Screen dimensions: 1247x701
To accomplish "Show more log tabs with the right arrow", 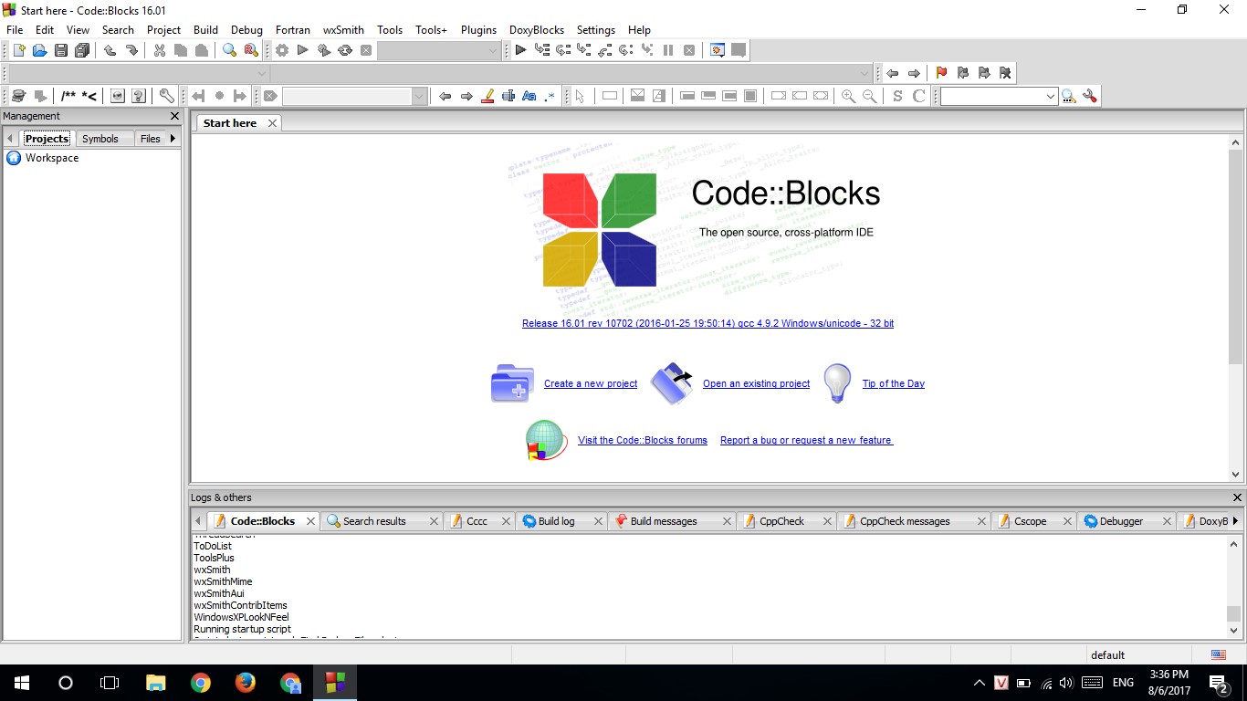I will tap(1235, 521).
